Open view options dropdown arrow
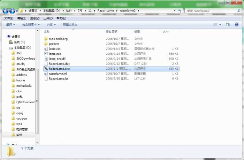 point(220,24)
